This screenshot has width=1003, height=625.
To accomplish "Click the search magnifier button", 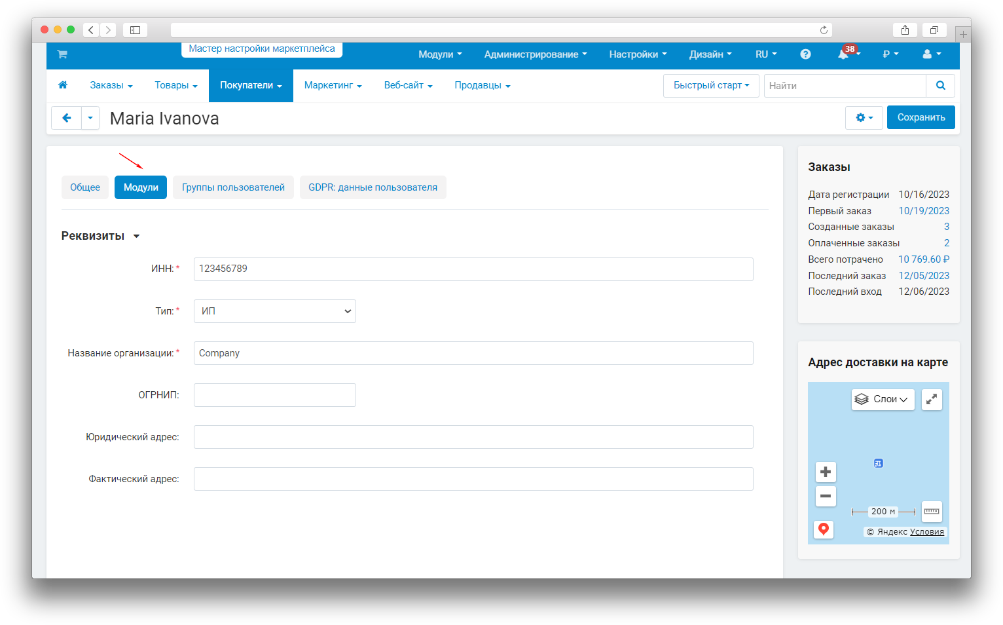I will (940, 86).
